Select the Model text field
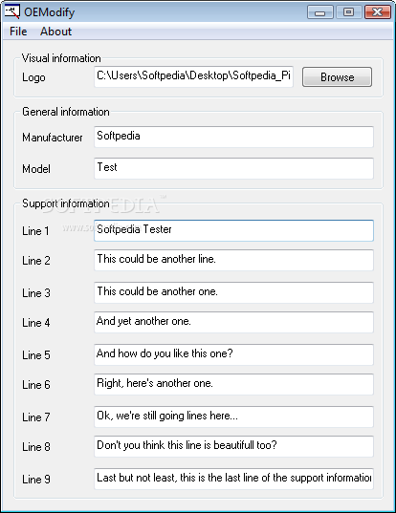This screenshot has width=396, height=513. [233, 168]
